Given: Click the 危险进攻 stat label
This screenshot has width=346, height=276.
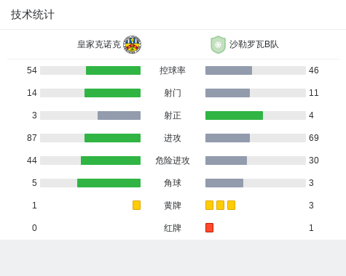Looking at the screenshot, I should tap(173, 161).
